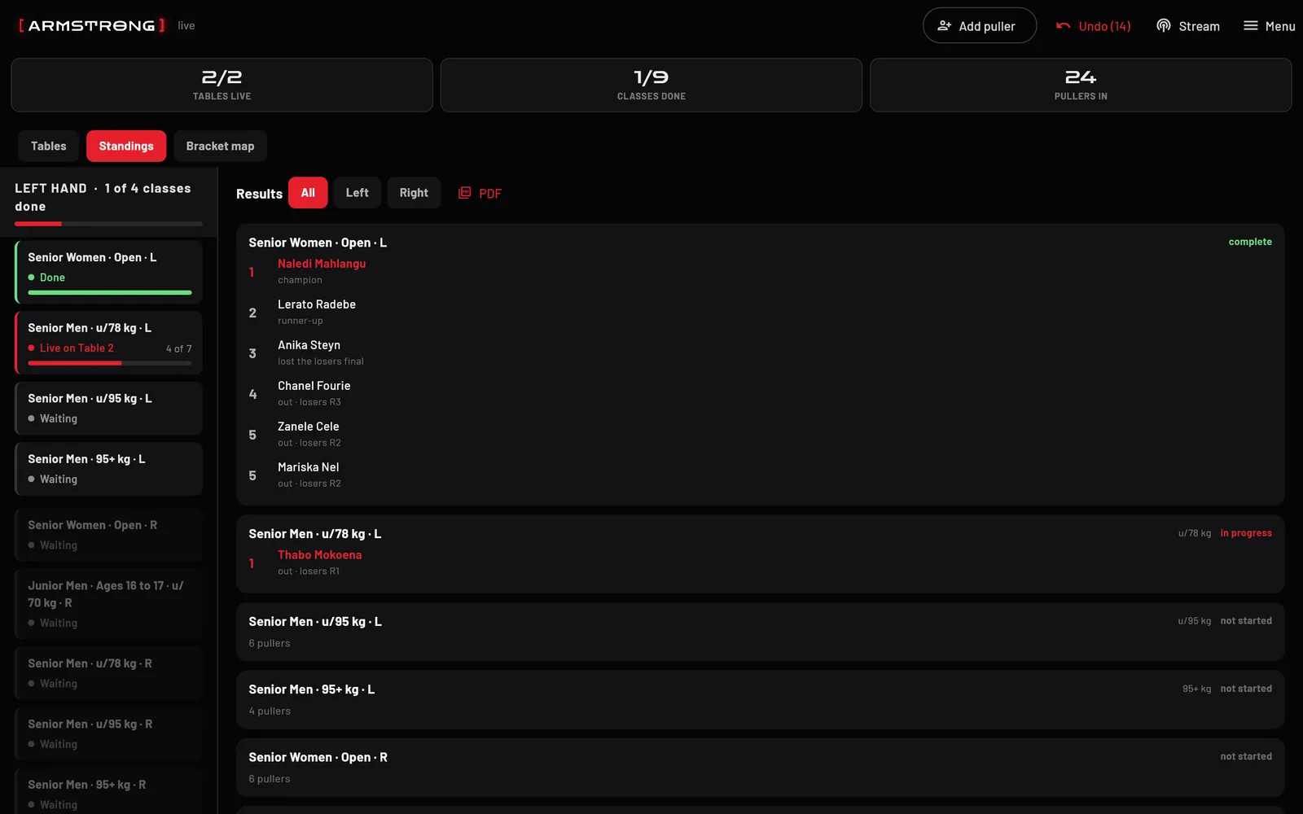This screenshot has width=1303, height=814.
Task: Click runner-up Lerato Radebe
Action: [317, 304]
